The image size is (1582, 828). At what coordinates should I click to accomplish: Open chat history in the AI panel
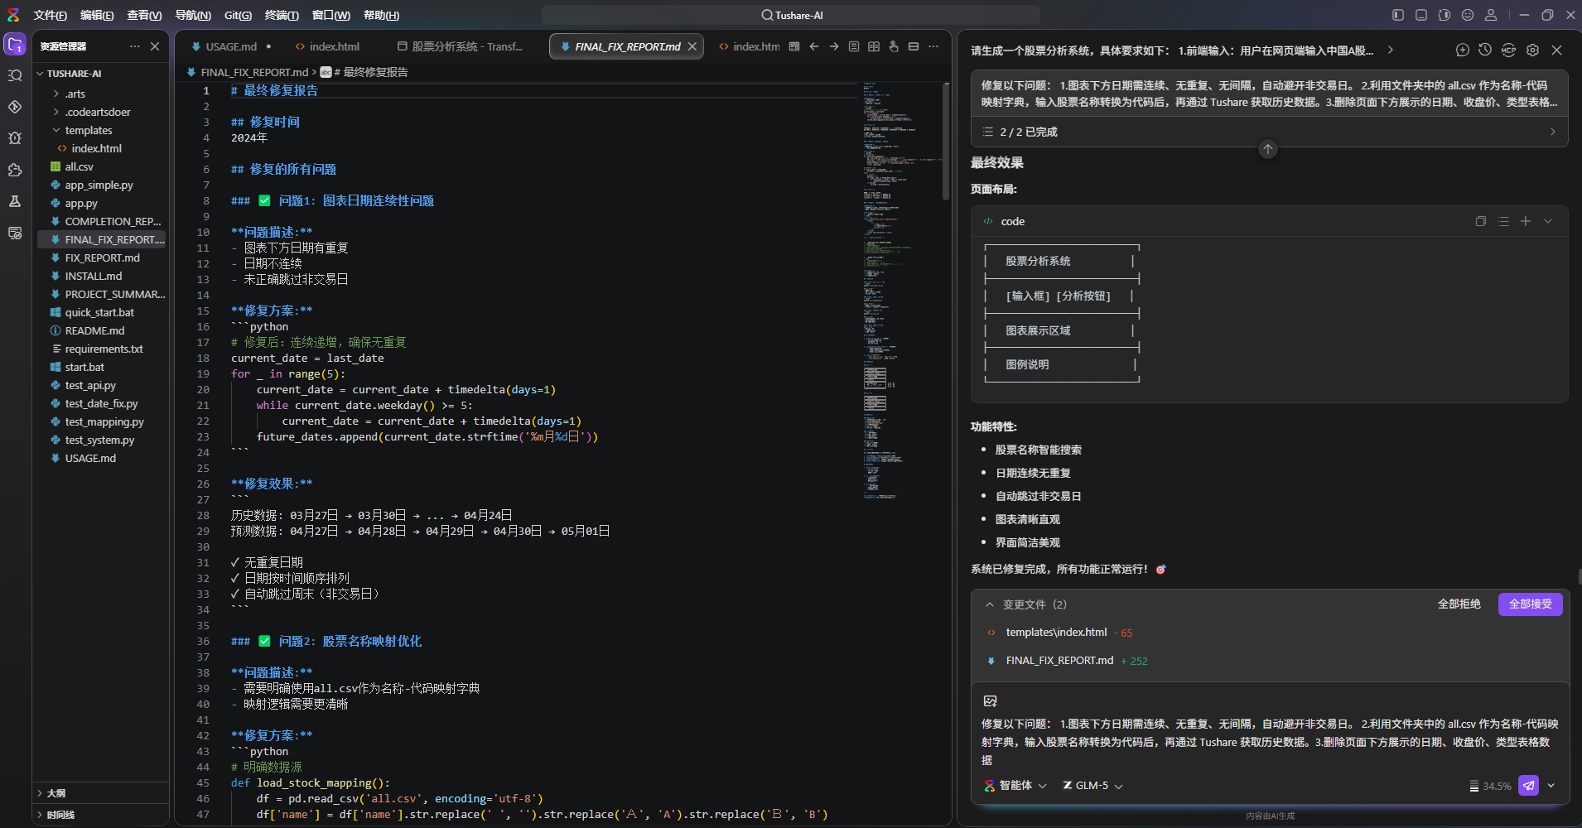[1485, 50]
